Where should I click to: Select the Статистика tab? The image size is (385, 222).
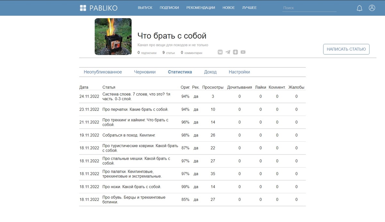pos(180,72)
